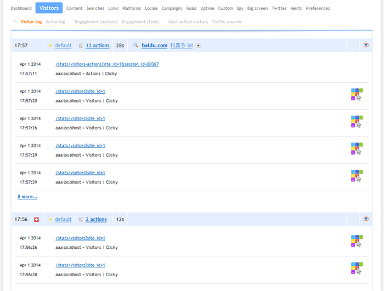The width and height of the screenshot is (384, 291).
Task: Click heatmap icon in the 17:56:38 row
Action: click(357, 269)
